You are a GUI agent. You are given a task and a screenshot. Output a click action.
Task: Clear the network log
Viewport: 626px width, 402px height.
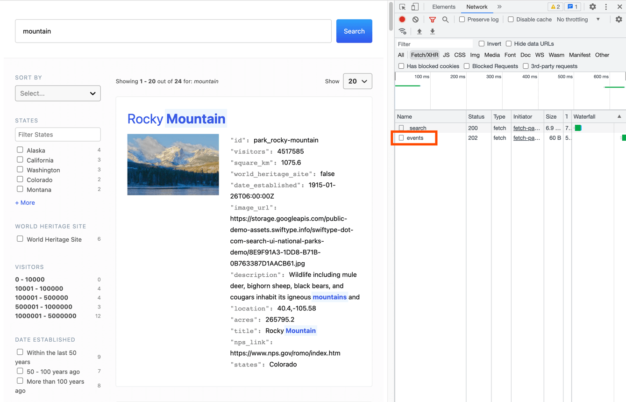(x=415, y=20)
